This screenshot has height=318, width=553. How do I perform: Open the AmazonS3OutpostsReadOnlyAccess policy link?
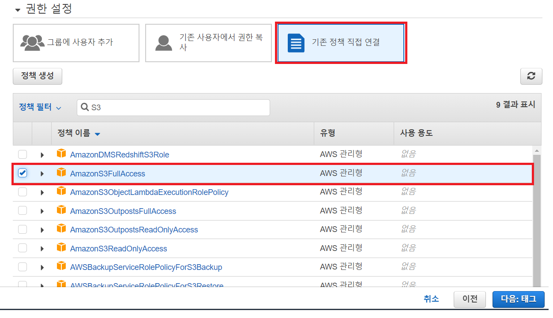tap(134, 230)
